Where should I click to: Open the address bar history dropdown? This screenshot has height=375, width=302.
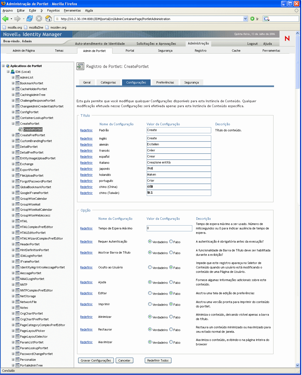(x=245, y=19)
